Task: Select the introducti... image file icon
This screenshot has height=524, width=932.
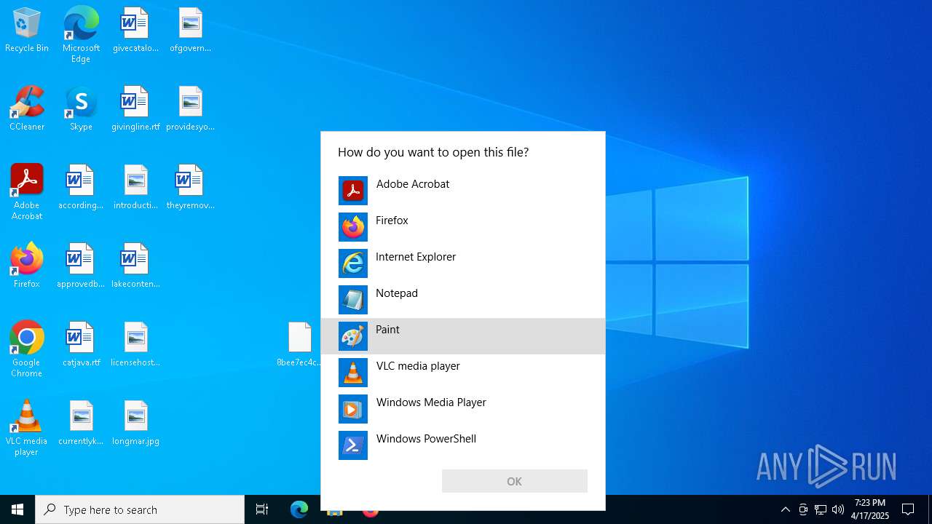Action: pos(135,188)
